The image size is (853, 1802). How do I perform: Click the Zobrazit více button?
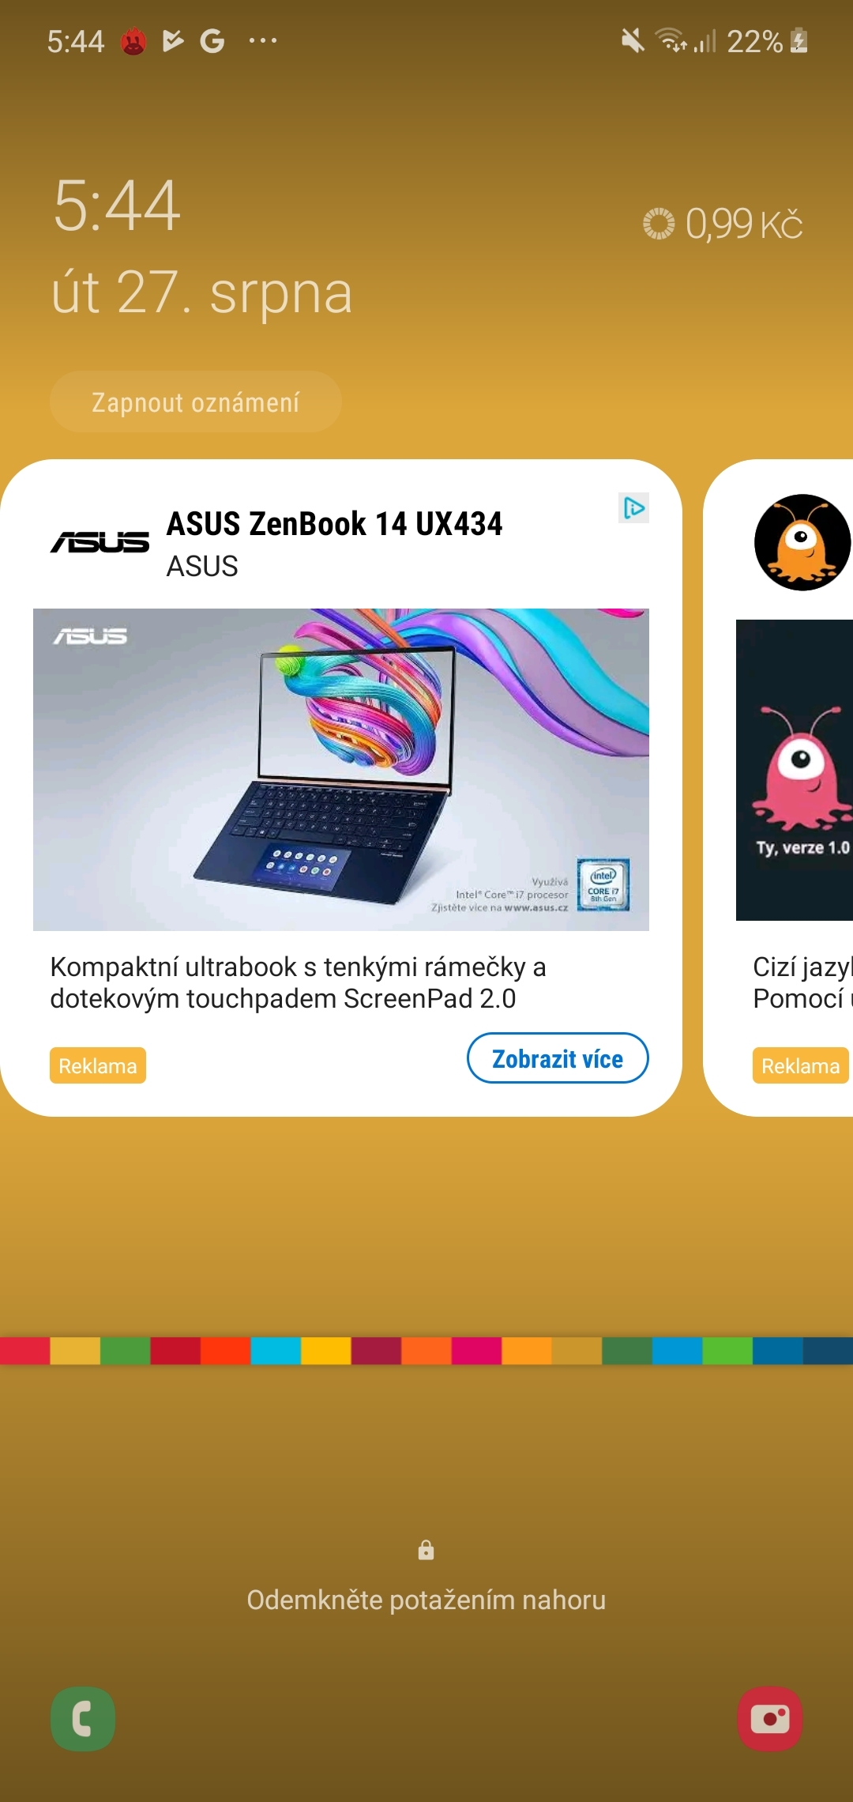(558, 1058)
